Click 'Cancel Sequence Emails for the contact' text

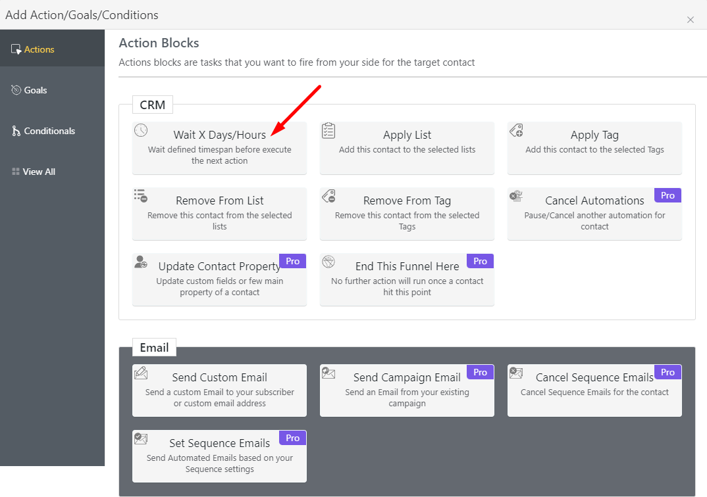[x=594, y=392]
